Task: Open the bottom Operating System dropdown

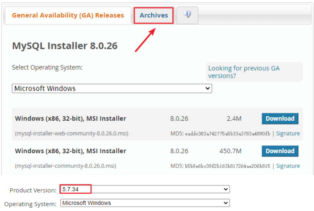Action: point(145,203)
